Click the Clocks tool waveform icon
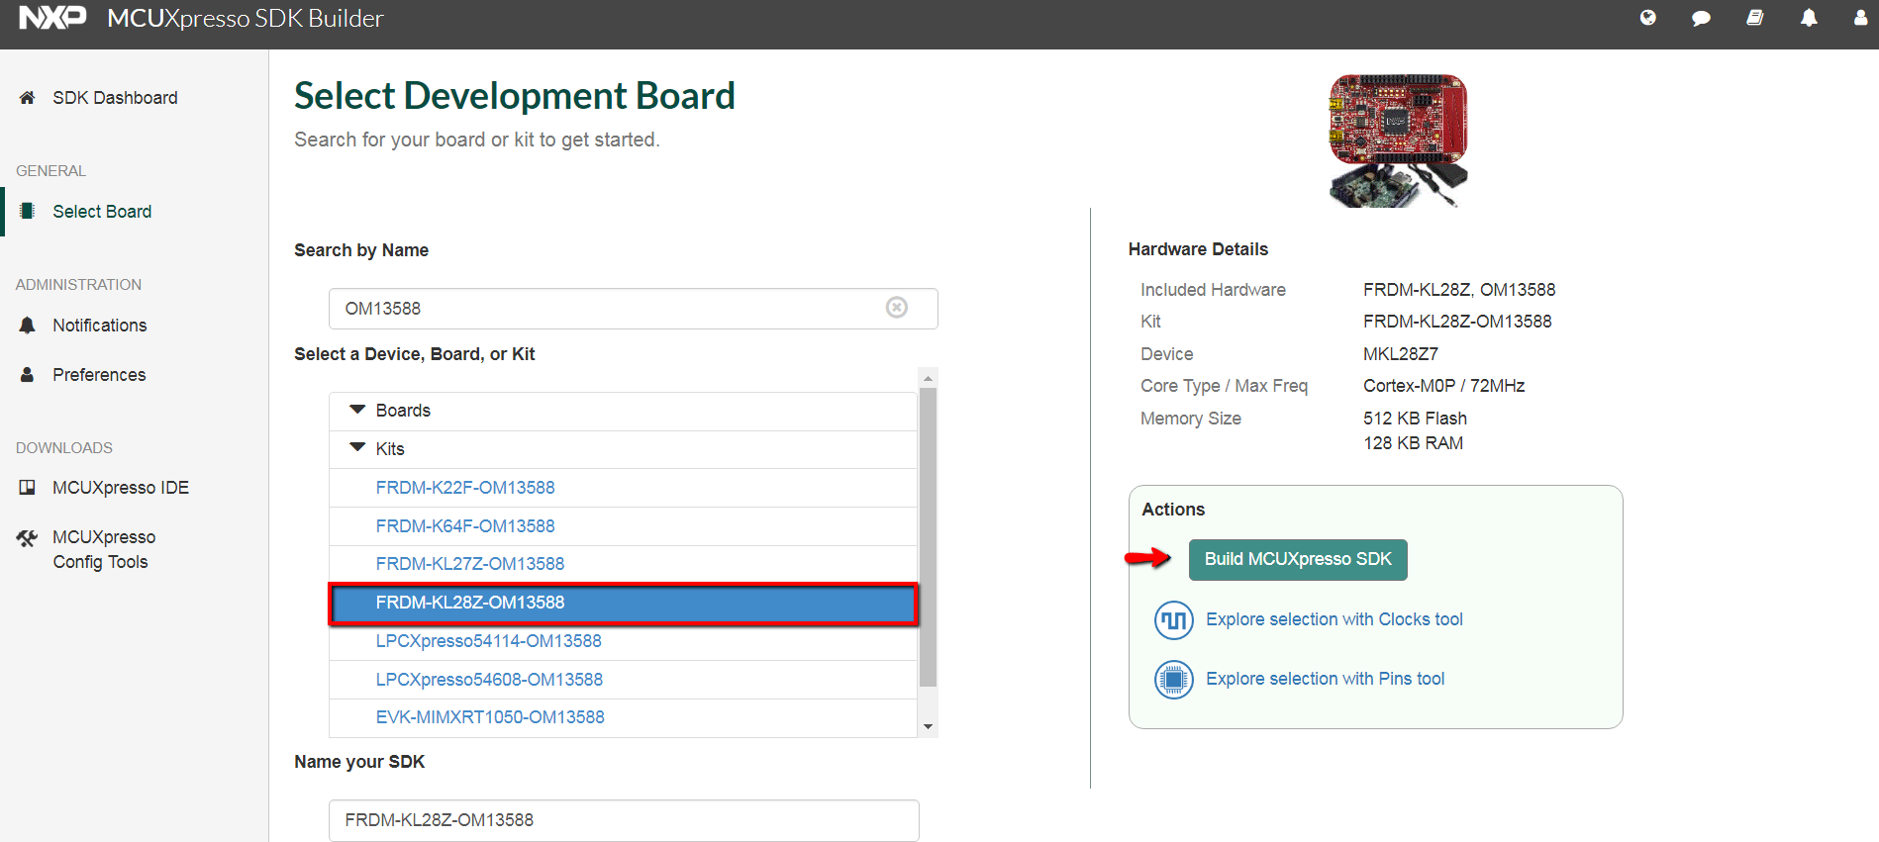Image resolution: width=1879 pixels, height=842 pixels. (1173, 620)
